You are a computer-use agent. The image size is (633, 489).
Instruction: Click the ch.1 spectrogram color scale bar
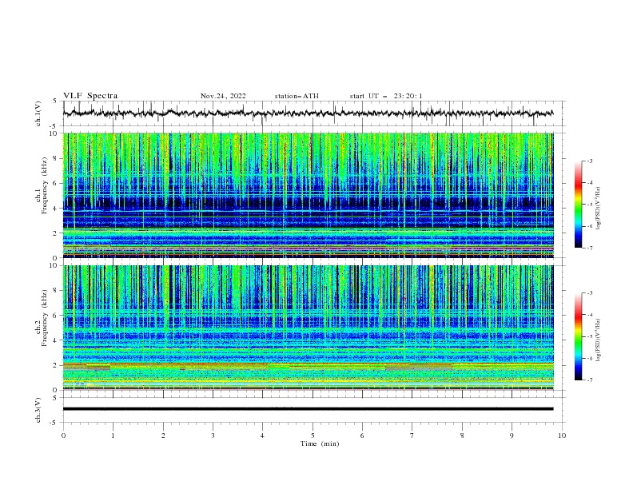(x=578, y=205)
